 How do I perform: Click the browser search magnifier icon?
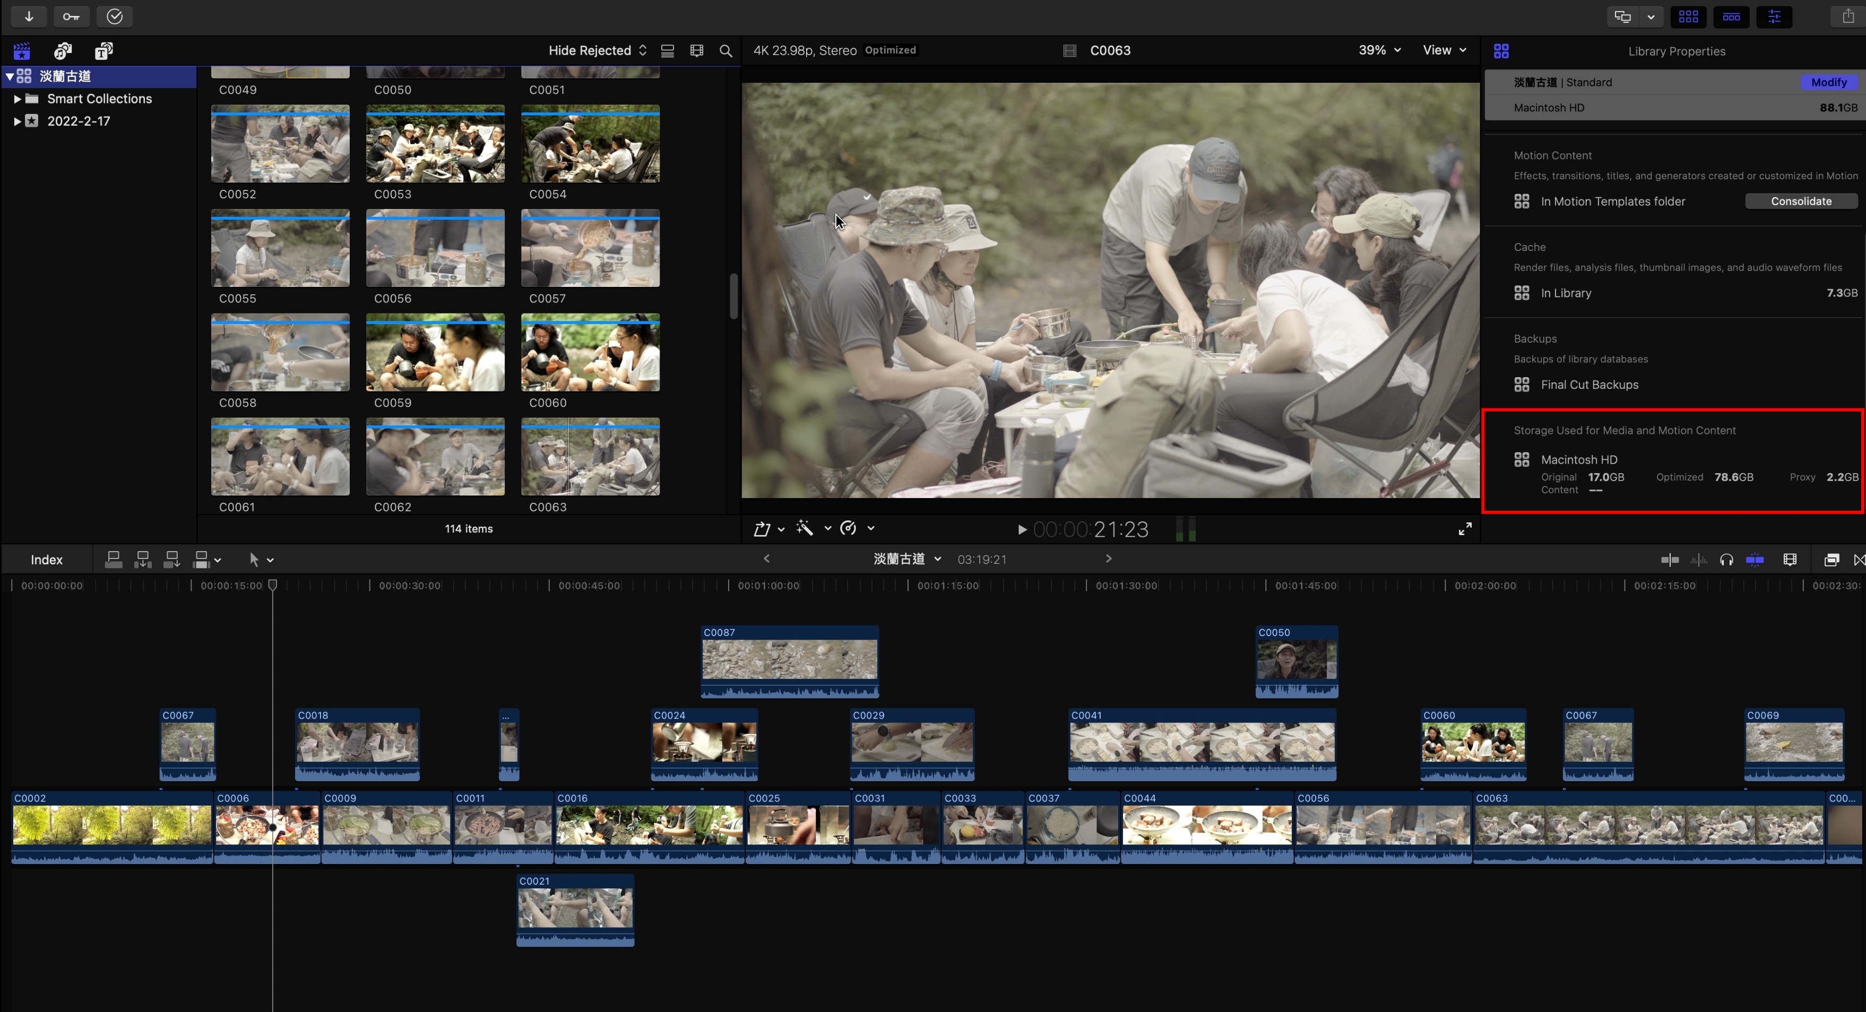(x=725, y=51)
